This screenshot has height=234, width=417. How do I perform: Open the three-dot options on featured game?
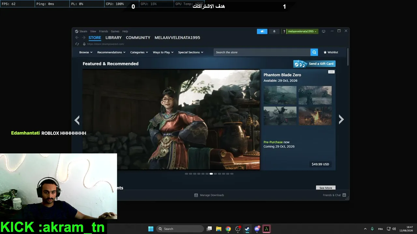[331, 72]
